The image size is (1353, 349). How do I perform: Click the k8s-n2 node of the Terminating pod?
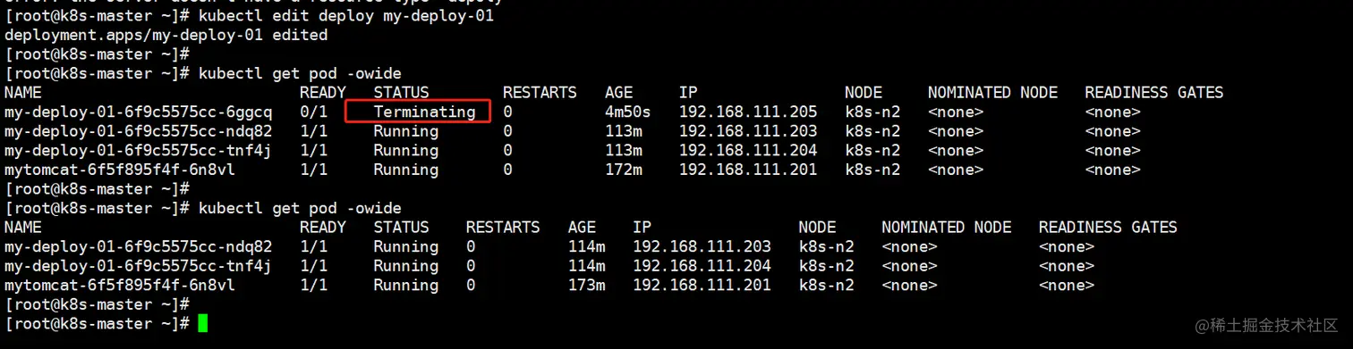[872, 112]
